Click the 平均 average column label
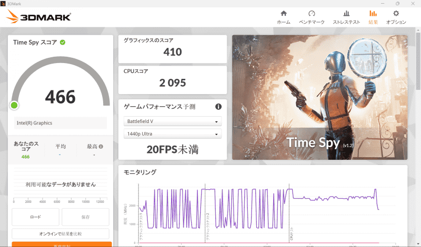Viewport: 421px width, 247px height. pyautogui.click(x=61, y=146)
